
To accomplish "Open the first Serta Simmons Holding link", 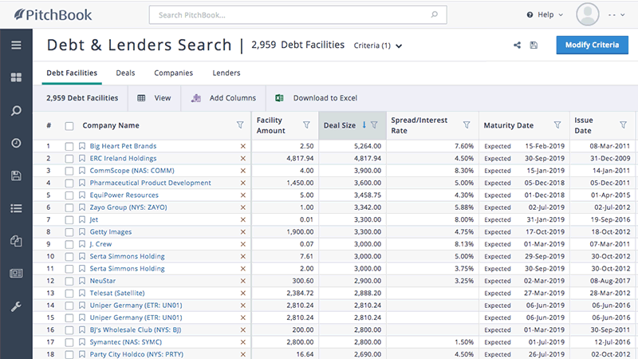I will pyautogui.click(x=127, y=256).
